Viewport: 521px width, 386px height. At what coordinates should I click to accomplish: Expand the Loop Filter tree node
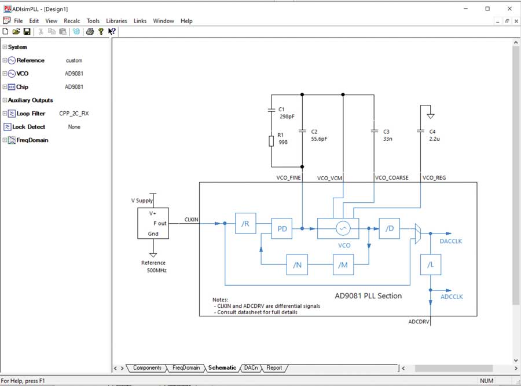5,114
